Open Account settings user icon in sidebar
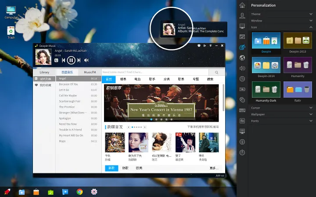Viewport: 316px width, 197px height. pos(242,15)
